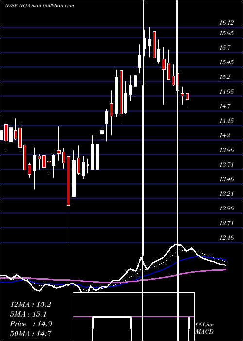The image size is (243, 341).
Task: Click the 13.96 price axis label
Action: (x=226, y=150)
